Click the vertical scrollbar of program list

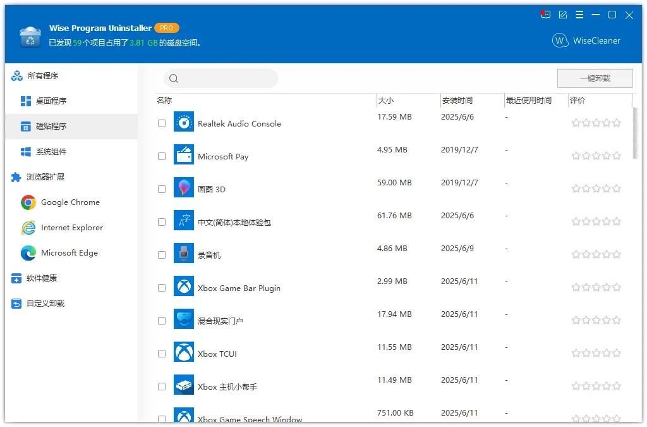pos(637,133)
